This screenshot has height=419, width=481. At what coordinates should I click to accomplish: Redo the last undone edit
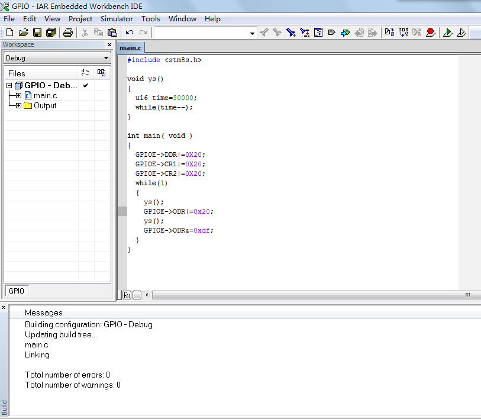(143, 32)
